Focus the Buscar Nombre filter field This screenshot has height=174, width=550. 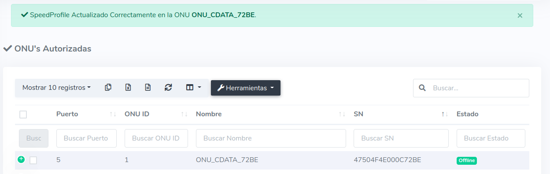pyautogui.click(x=271, y=138)
